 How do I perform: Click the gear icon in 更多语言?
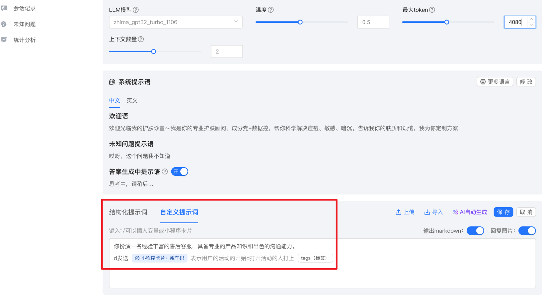pyautogui.click(x=483, y=82)
